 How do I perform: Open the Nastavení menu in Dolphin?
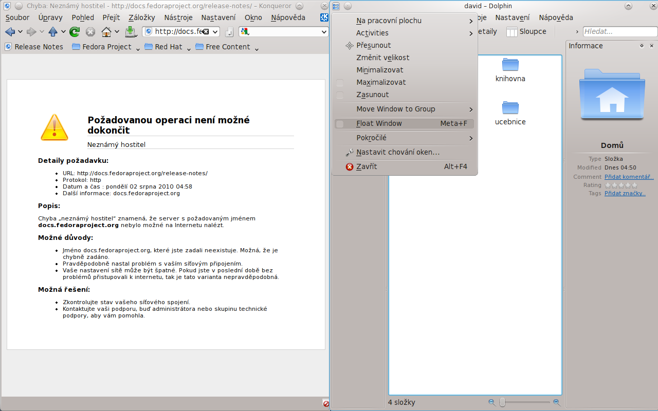(512, 17)
